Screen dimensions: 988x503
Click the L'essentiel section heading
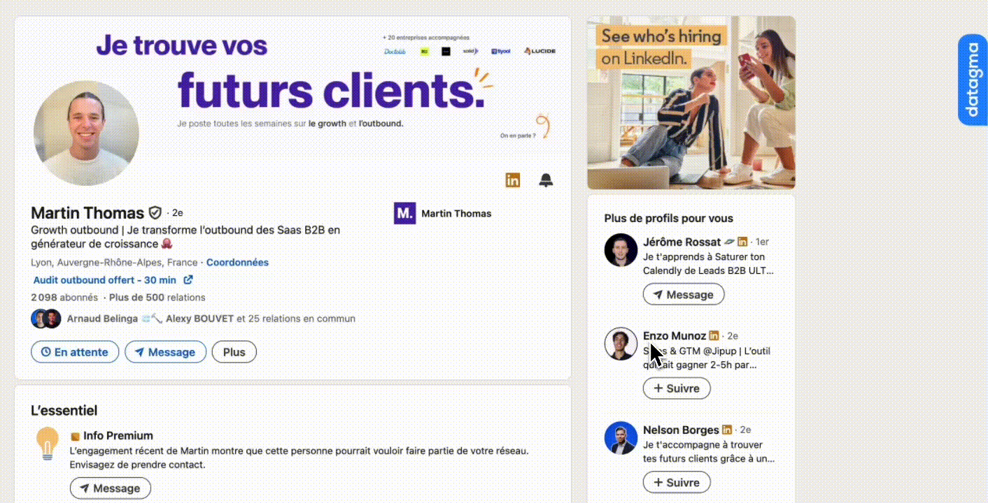[x=64, y=411]
